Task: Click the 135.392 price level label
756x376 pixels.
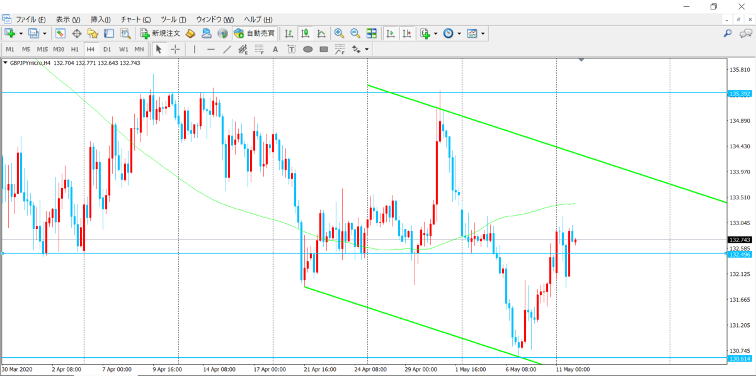Action: [739, 94]
